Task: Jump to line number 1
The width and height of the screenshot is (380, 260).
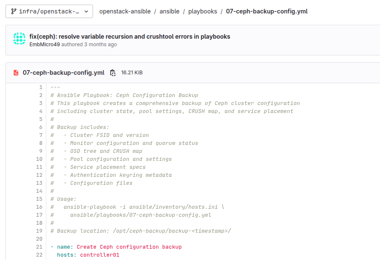Action: 41,87
